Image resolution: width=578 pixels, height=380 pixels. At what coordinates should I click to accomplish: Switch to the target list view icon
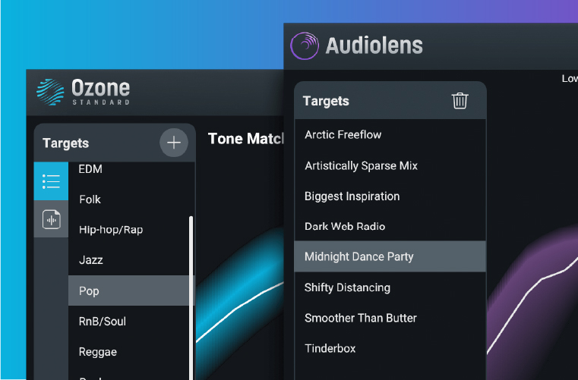pos(51,181)
